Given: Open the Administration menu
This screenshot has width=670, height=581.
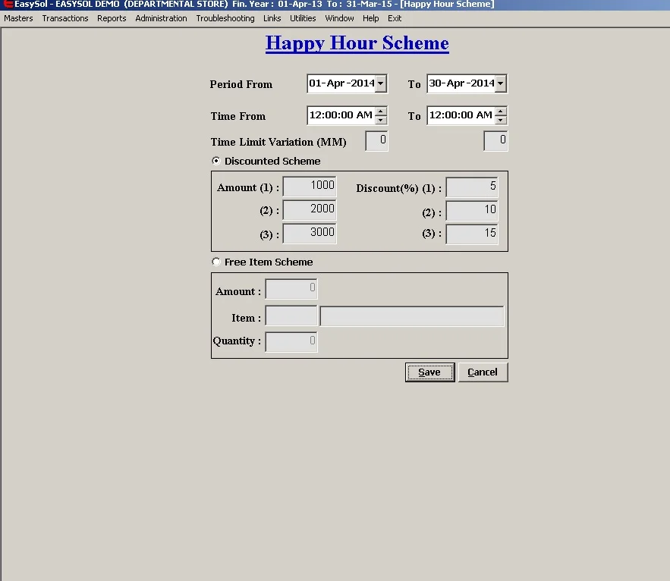Looking at the screenshot, I should coord(161,18).
